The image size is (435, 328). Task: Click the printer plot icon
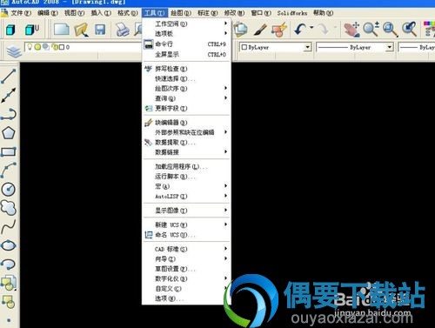coord(123,30)
